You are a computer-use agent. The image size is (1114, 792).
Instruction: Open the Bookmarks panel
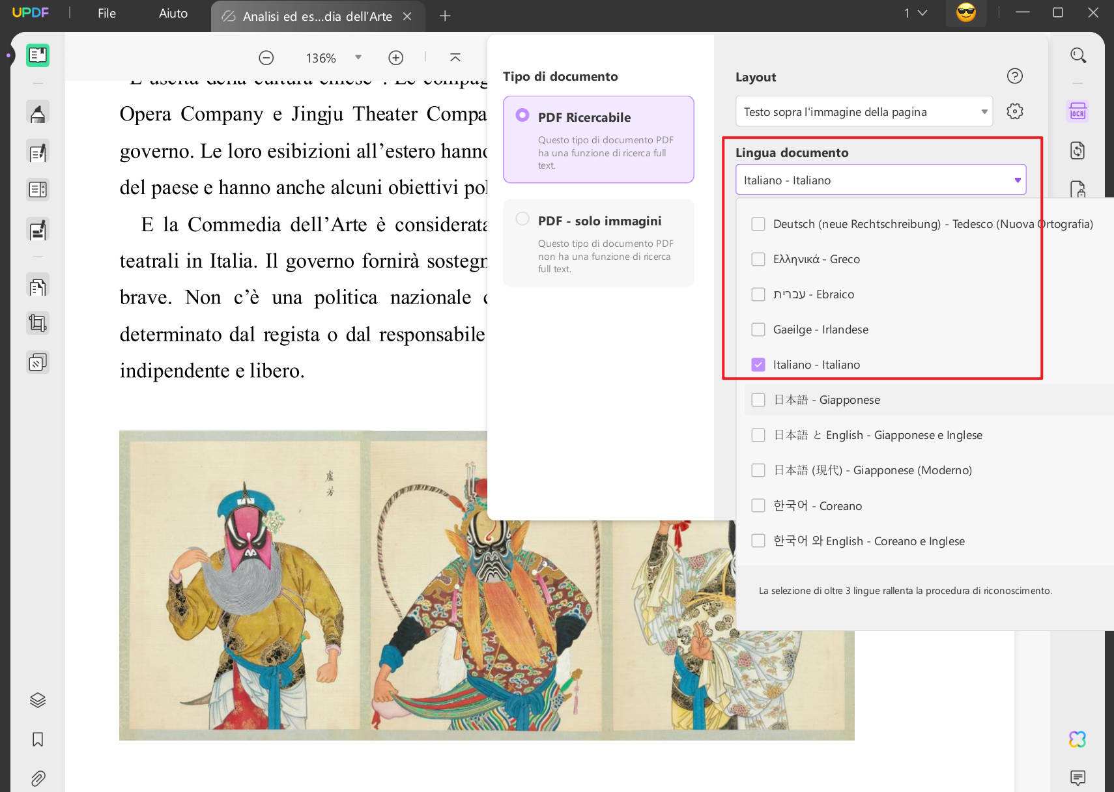[38, 739]
